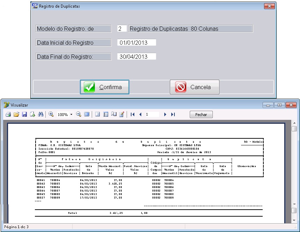Click the Data Final do Registro field
This screenshot has width=300, height=232.
[136, 57]
